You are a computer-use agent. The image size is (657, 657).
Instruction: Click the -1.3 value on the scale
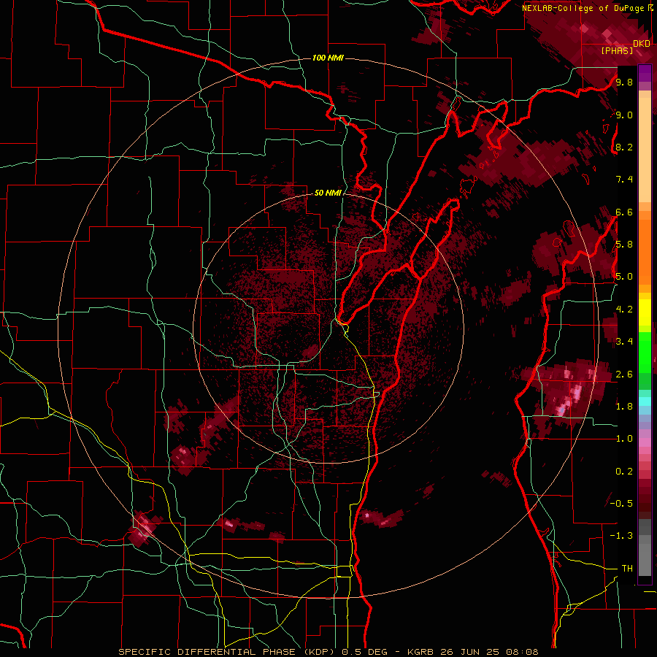(621, 536)
